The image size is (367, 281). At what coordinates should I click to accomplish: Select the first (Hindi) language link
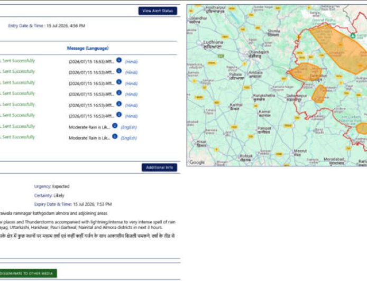pos(131,62)
